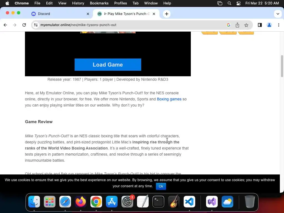This screenshot has width=284, height=213.
Task: Open the File menu
Action: point(37,3)
